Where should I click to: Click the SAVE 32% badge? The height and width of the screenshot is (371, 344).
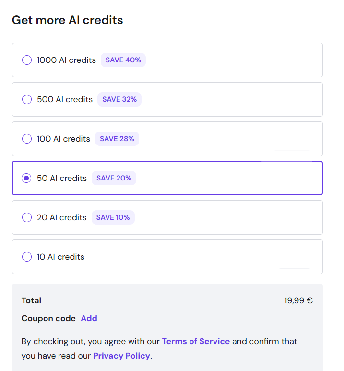tap(119, 99)
